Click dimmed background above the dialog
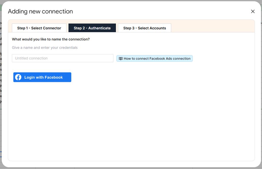The height and width of the screenshot is (169, 262). [131, 1]
